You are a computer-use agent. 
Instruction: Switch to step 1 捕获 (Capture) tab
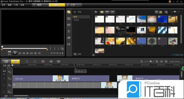[x=40, y=5]
